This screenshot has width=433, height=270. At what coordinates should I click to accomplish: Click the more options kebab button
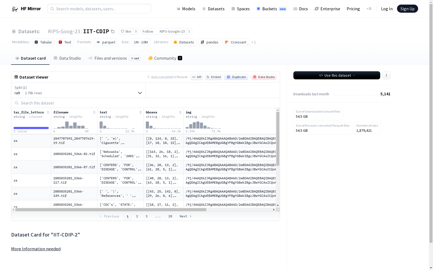(386, 75)
